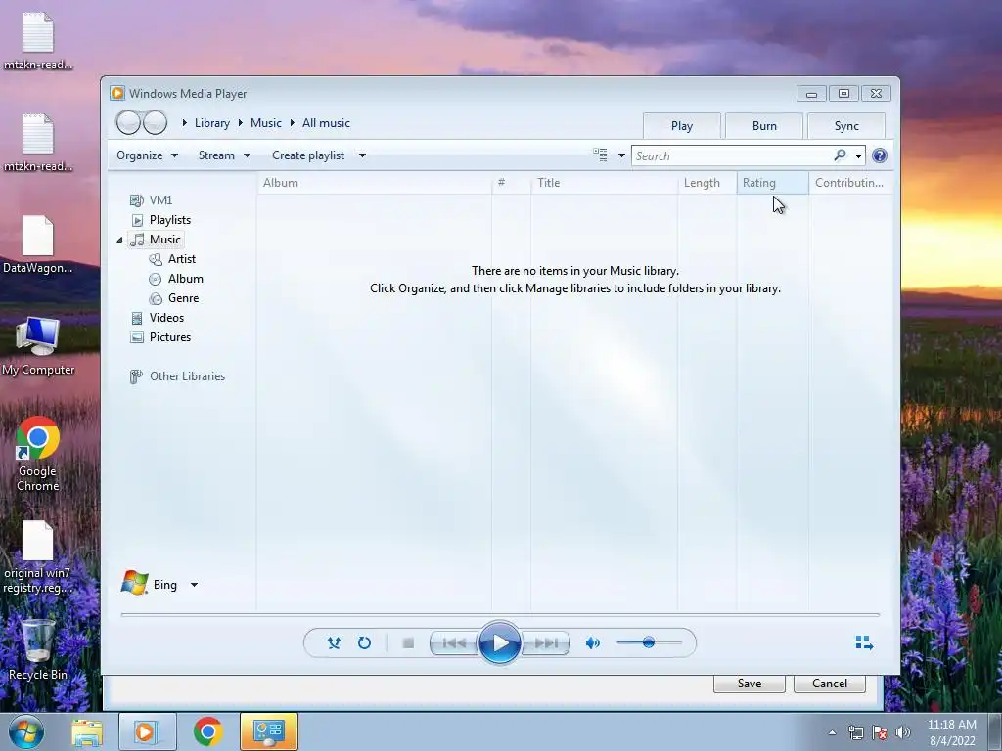This screenshot has width=1002, height=751.
Task: Open Recycle Bin desktop icon
Action: (x=38, y=650)
